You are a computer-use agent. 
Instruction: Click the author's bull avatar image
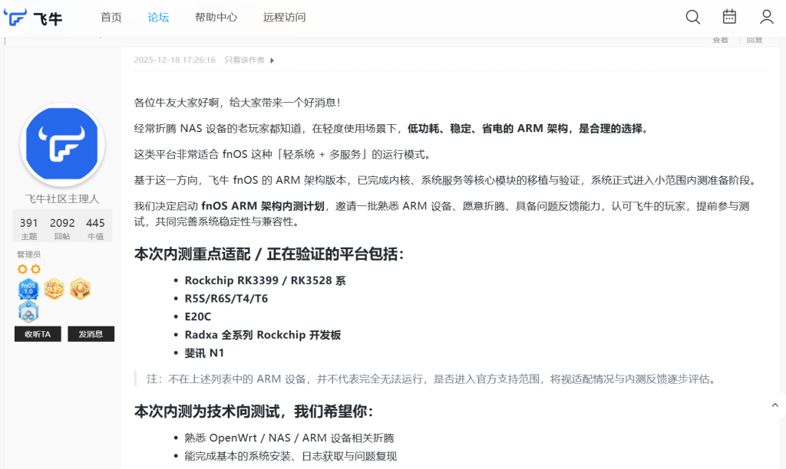tap(62, 145)
